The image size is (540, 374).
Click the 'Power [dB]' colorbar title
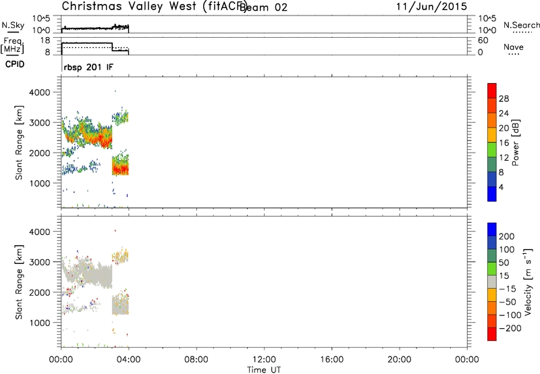pos(516,142)
